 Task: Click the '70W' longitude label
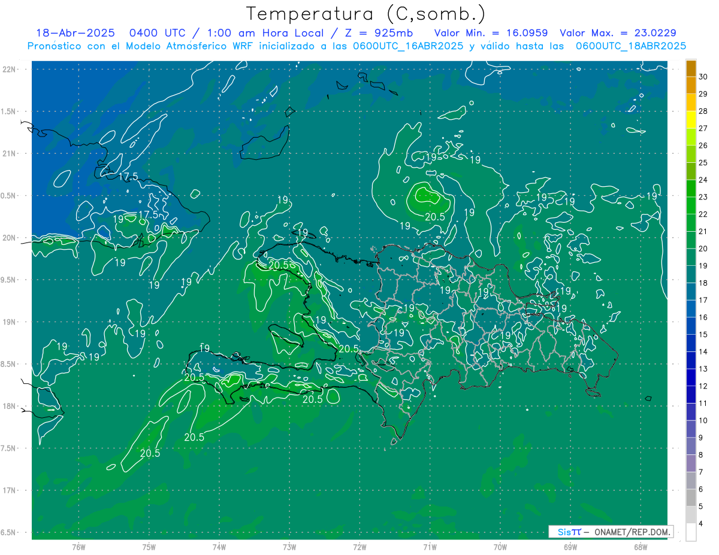[500, 547]
